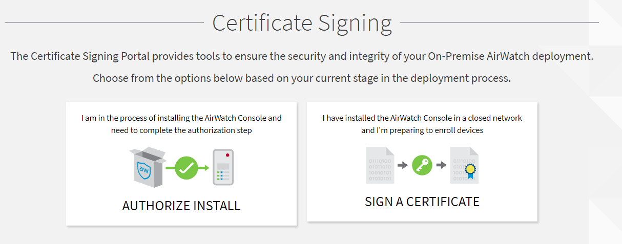Choose the SIGN A CERTIFICATE option
The width and height of the screenshot is (622, 244).
click(x=422, y=202)
